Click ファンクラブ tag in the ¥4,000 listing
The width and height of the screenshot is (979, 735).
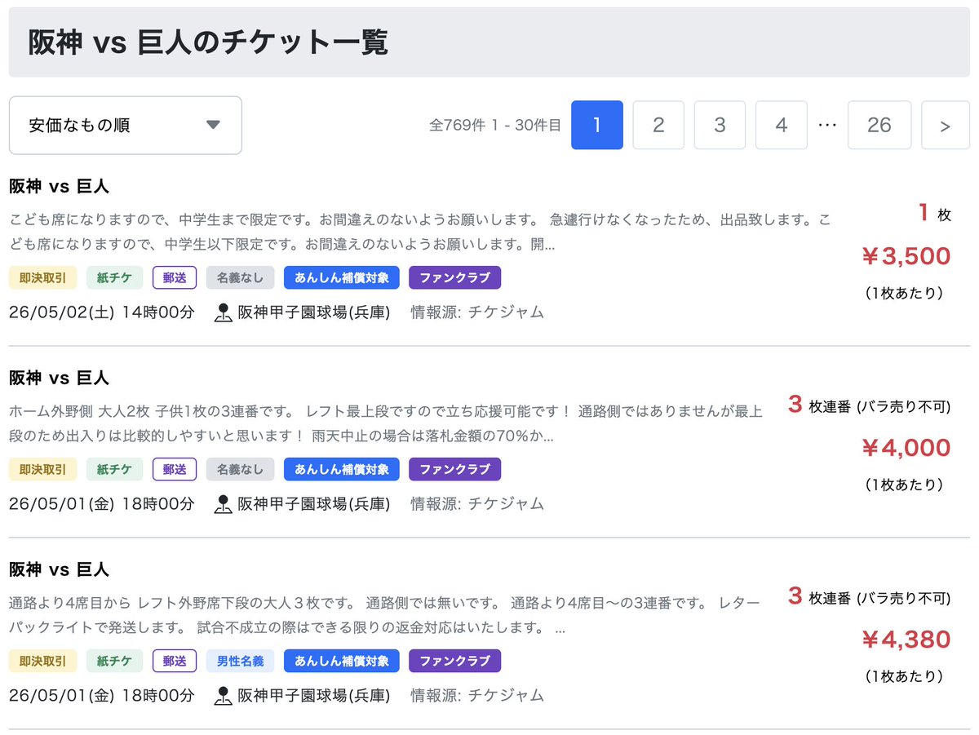tap(454, 469)
